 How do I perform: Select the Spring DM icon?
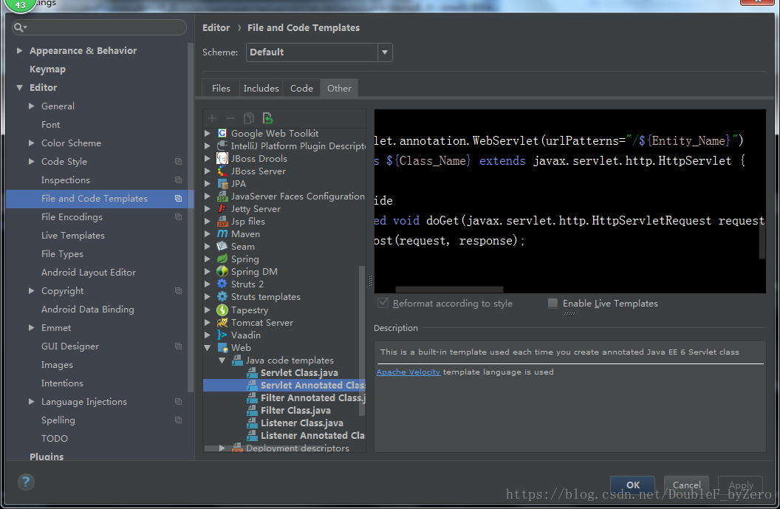pos(222,272)
